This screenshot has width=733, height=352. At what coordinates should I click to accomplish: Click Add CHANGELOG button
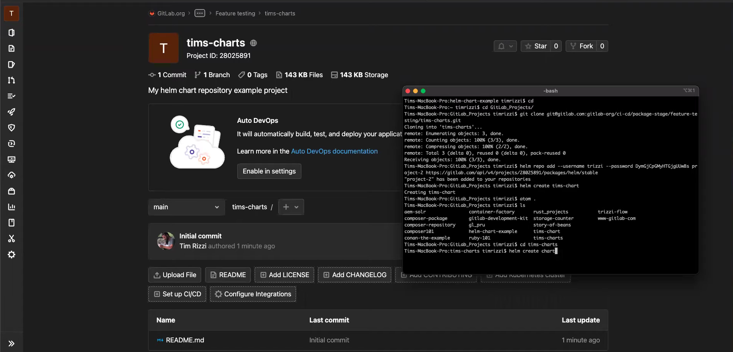[355, 275]
